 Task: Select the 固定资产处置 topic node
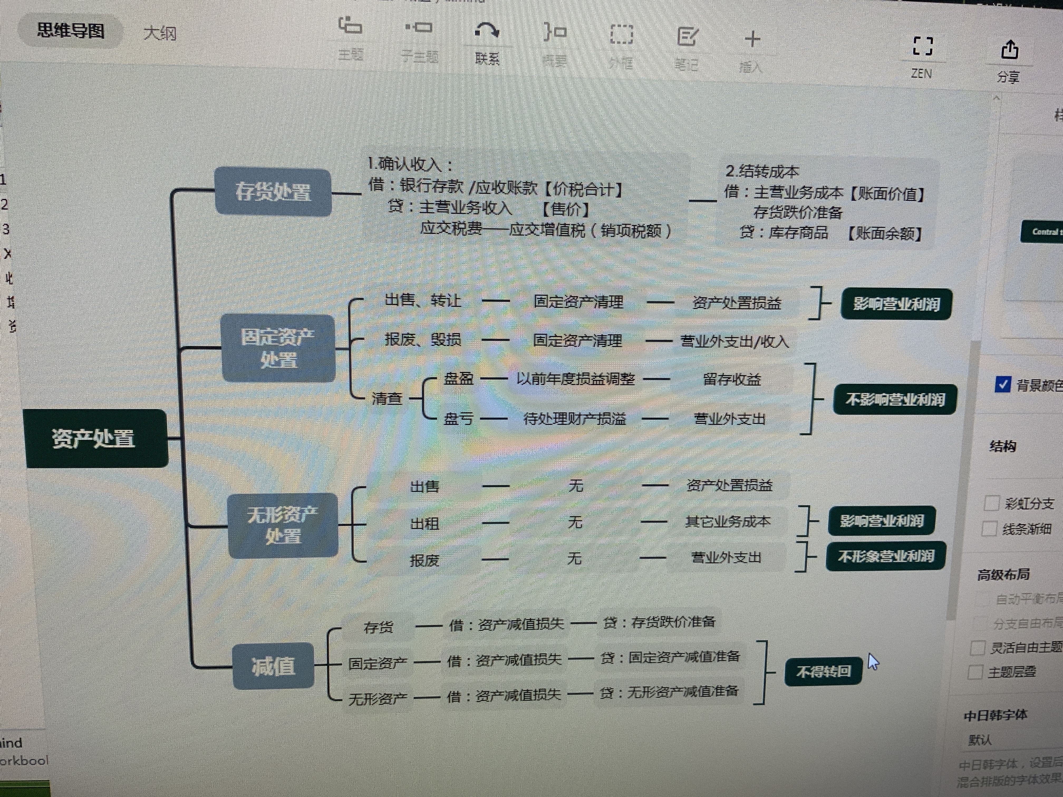coord(278,348)
